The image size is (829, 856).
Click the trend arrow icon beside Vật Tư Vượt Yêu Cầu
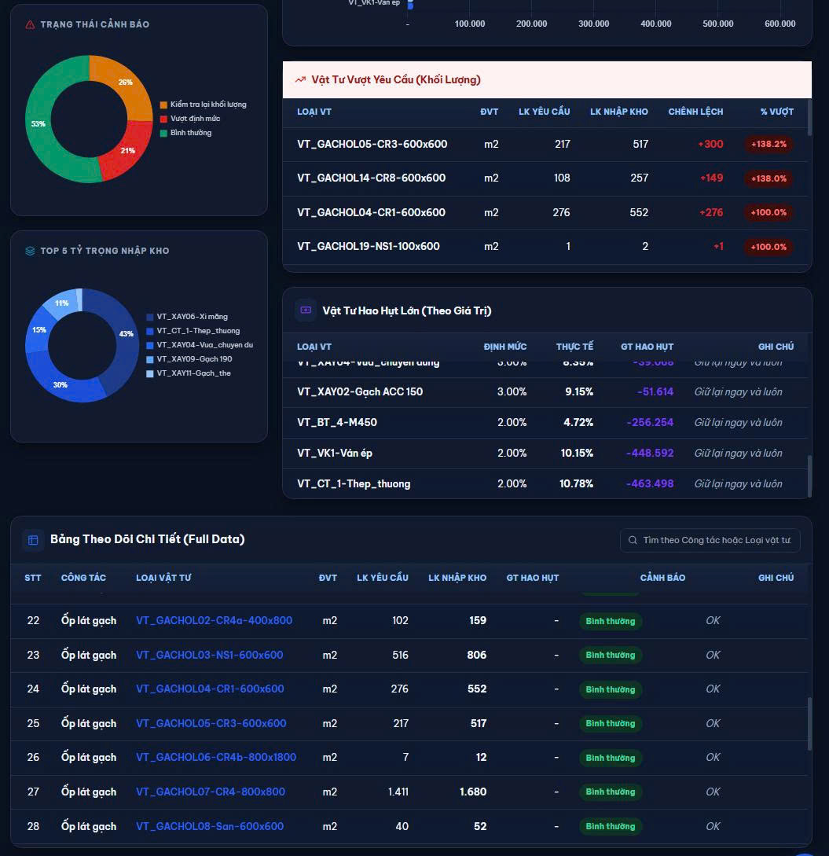click(300, 79)
